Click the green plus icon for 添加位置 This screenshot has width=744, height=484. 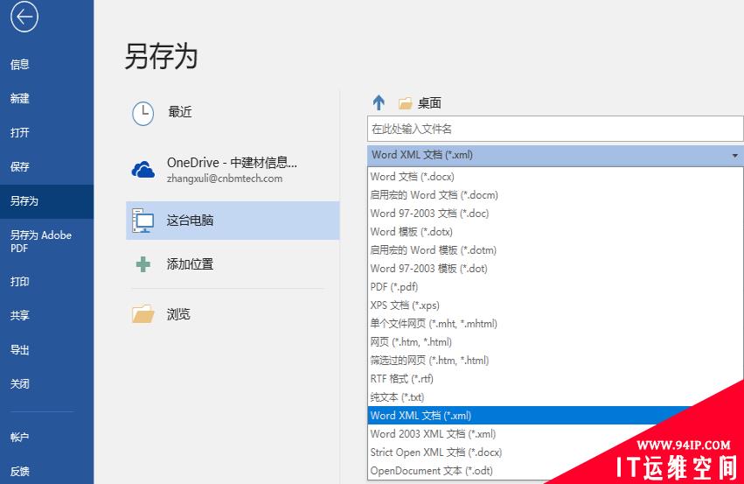[143, 264]
